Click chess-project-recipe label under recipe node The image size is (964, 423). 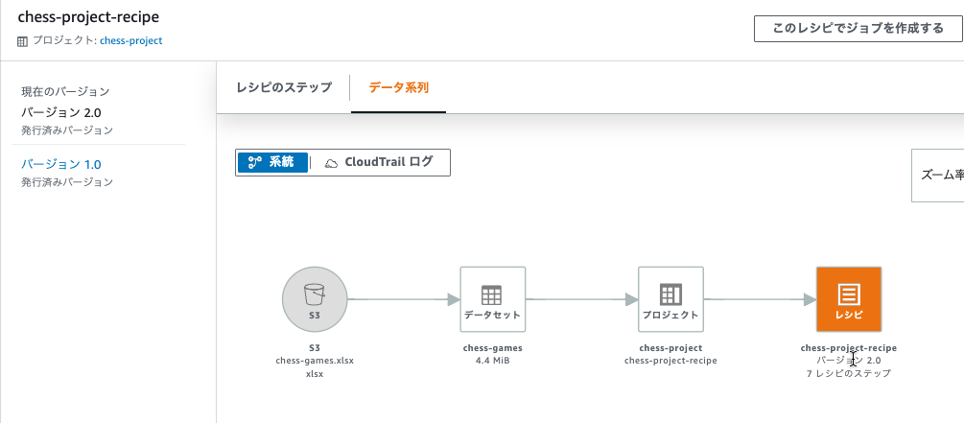pyautogui.click(x=849, y=348)
